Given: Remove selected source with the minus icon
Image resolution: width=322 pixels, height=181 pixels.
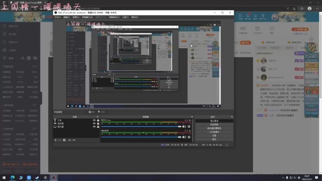Looking at the screenshot, I should [x=60, y=140].
